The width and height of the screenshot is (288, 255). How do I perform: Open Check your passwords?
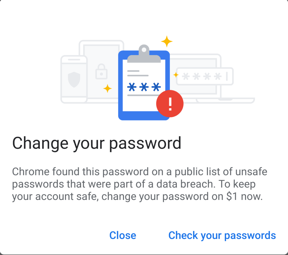tap(222, 235)
